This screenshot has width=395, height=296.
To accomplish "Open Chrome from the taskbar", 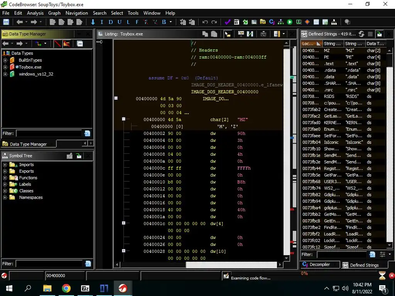I will click(66, 288).
